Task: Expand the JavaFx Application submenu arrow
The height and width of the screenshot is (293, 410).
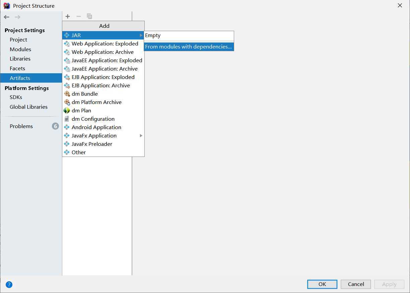Action: click(141, 135)
